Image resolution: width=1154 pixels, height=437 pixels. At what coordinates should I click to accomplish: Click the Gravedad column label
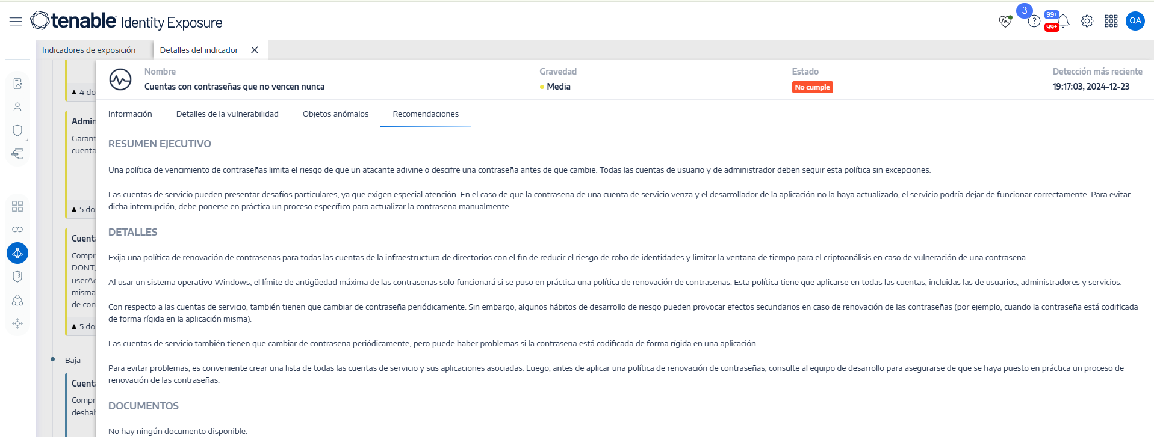point(558,72)
